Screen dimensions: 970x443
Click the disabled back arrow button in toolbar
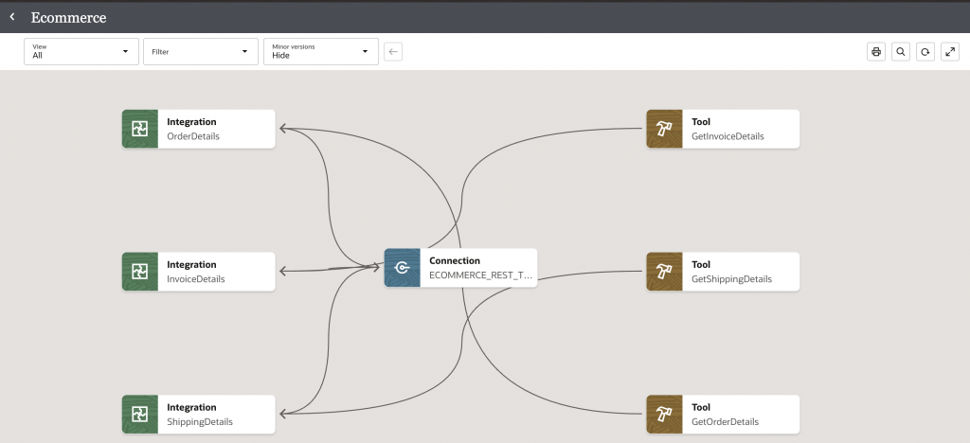tap(393, 52)
